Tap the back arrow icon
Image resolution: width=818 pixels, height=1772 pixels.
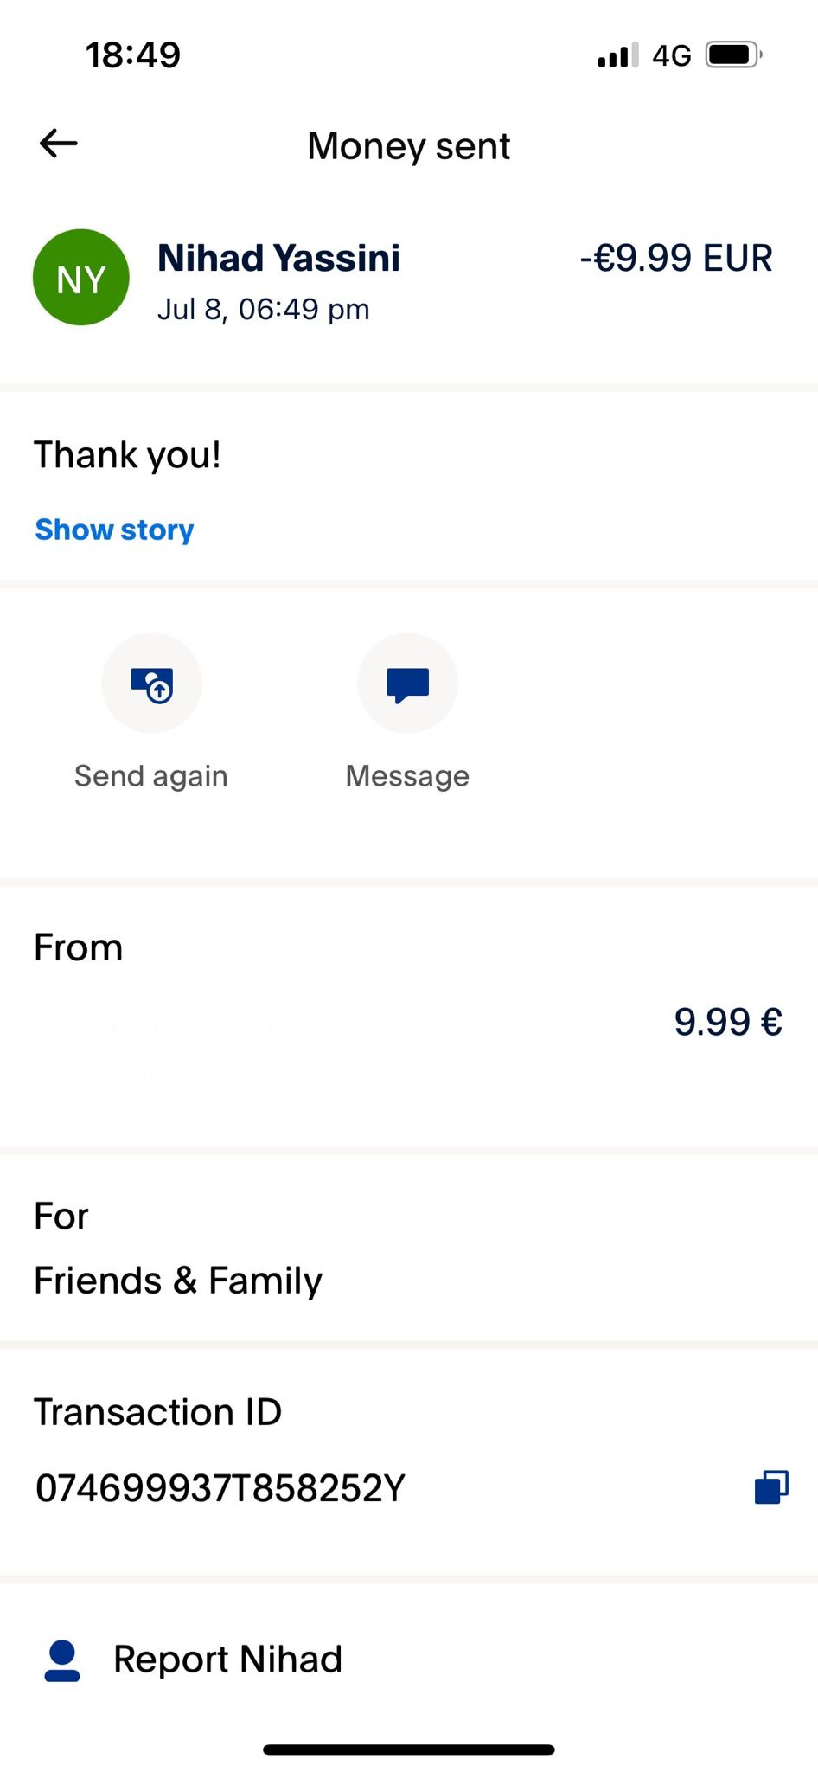(x=59, y=144)
